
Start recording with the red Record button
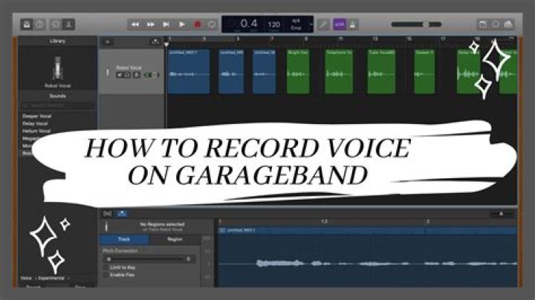pyautogui.click(x=198, y=25)
